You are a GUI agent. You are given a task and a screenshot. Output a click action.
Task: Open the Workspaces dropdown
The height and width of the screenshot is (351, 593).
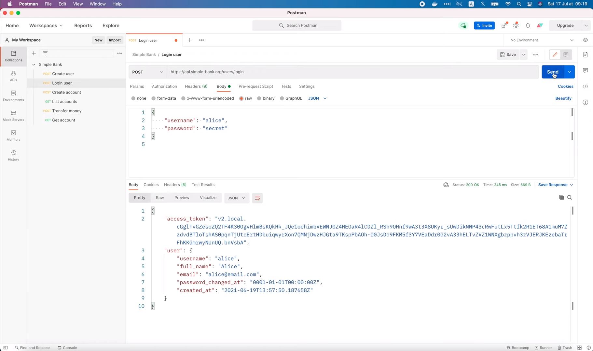coord(46,25)
